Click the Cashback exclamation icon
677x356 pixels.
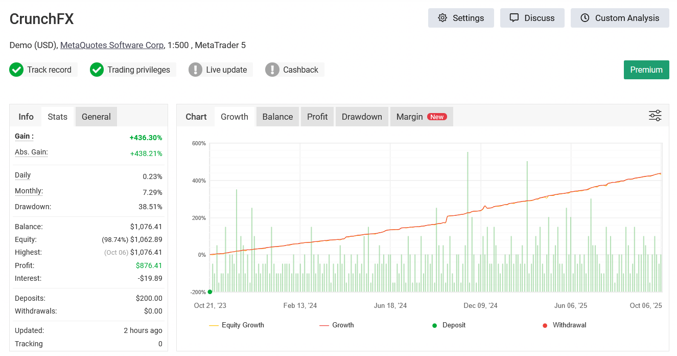pos(272,70)
